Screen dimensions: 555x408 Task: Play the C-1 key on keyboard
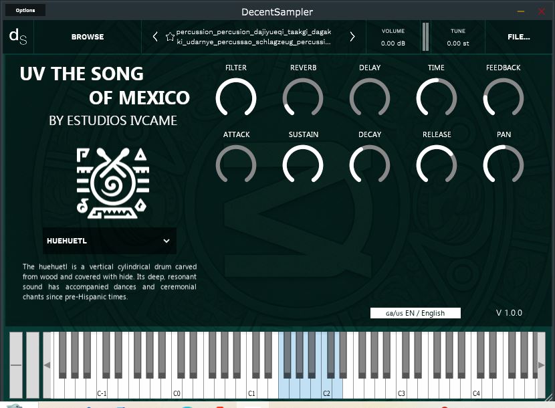pos(102,389)
